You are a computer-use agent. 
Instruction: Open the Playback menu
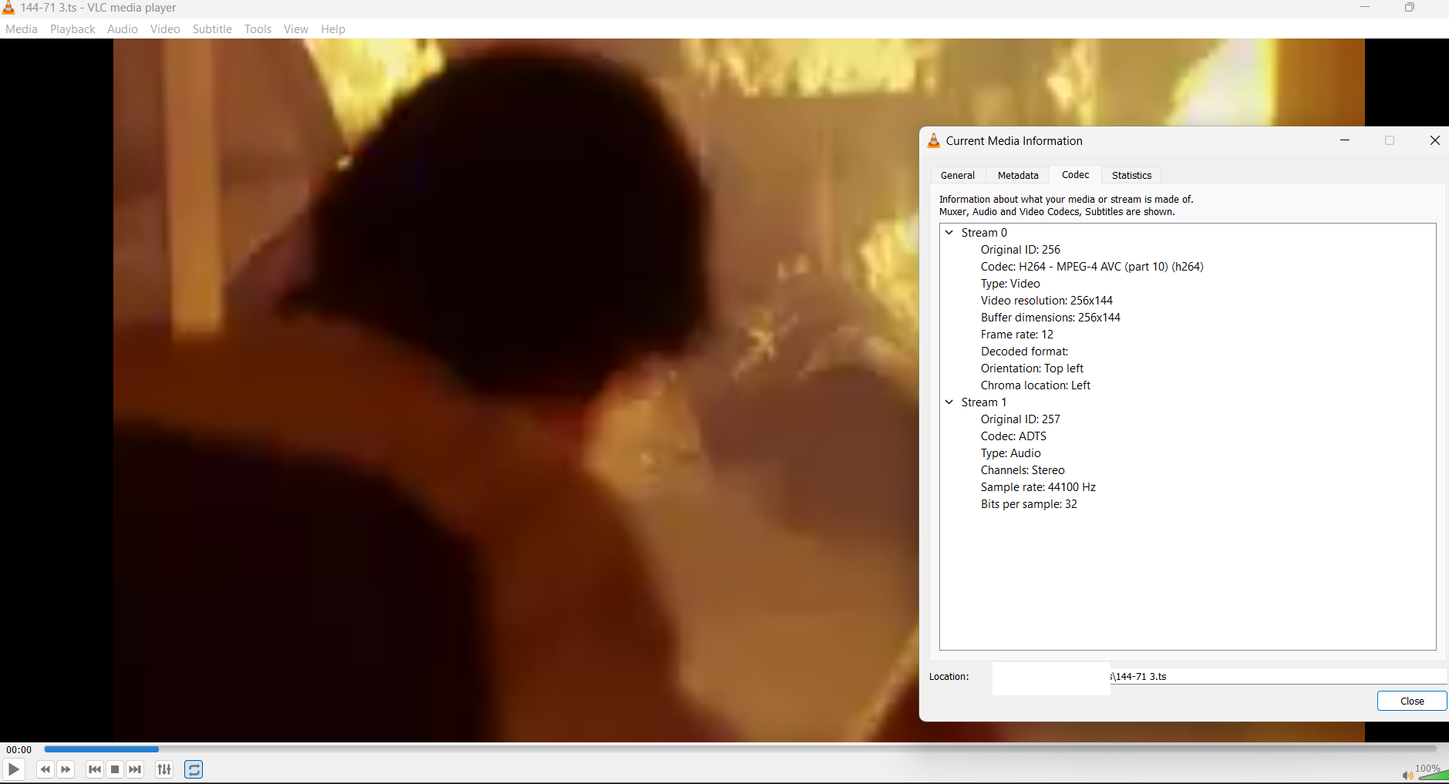tap(72, 29)
